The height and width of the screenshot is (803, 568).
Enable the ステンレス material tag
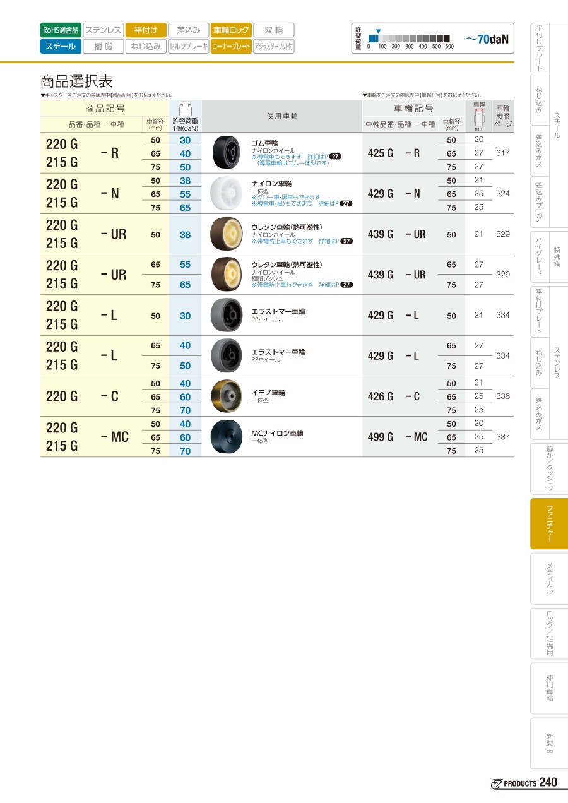point(104,30)
